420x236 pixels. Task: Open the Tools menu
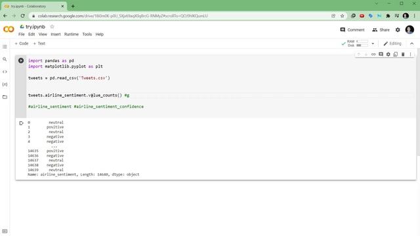(87, 34)
